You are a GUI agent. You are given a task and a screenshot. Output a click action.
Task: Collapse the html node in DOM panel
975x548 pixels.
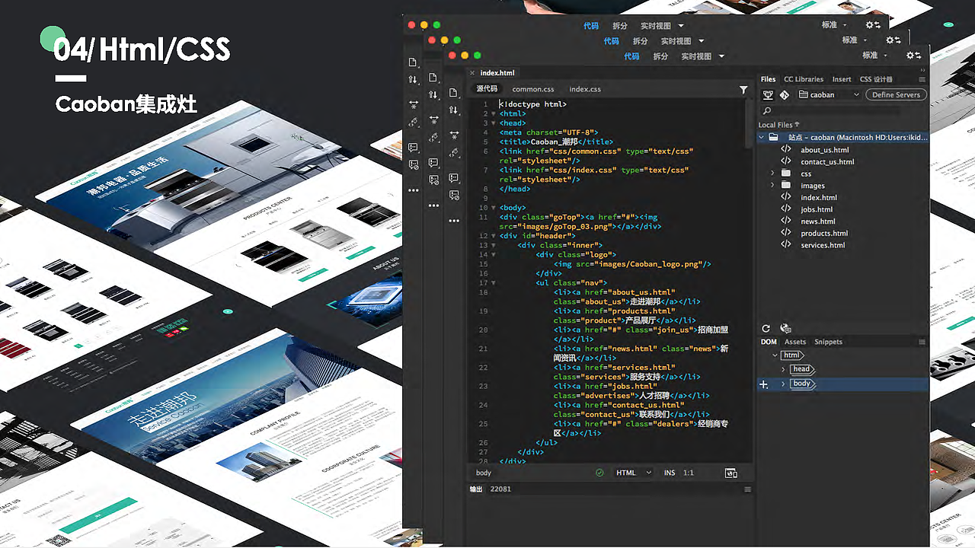coord(775,355)
